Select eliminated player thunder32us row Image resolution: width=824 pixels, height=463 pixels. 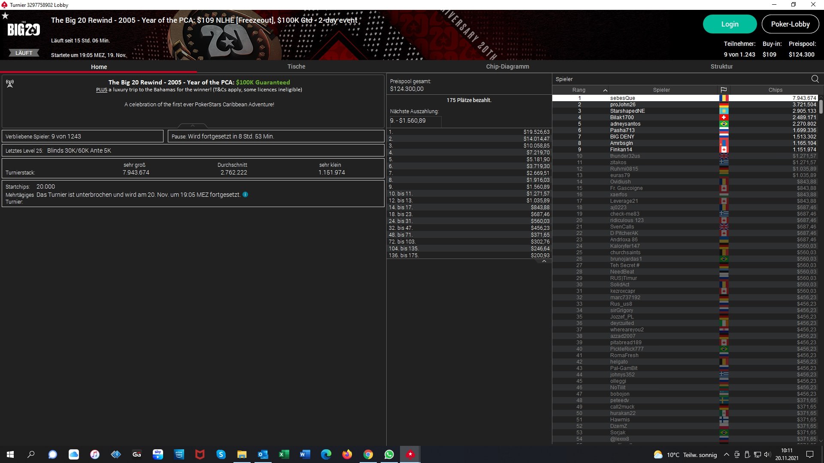(685, 156)
